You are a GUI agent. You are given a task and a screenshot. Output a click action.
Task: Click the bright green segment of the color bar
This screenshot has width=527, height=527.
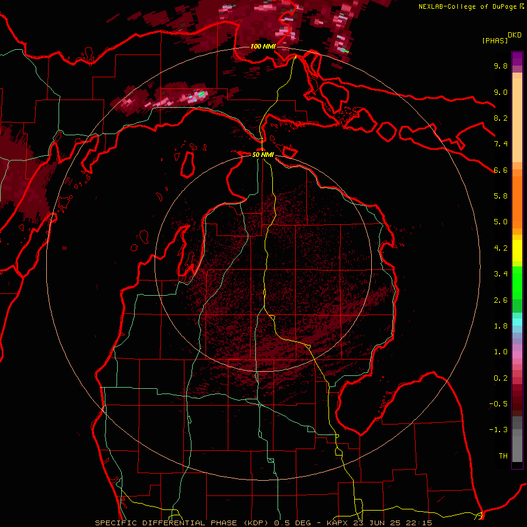517,282
